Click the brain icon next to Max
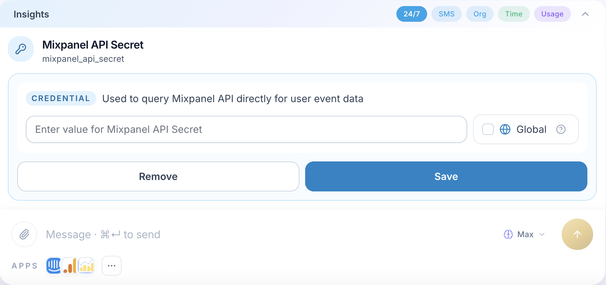 pos(508,234)
